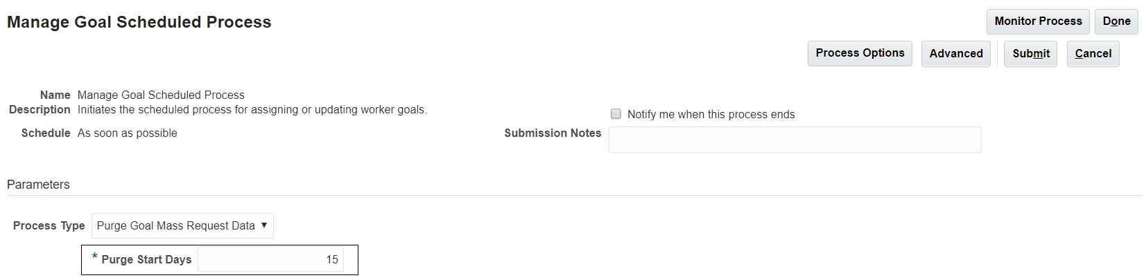Click the required asterisk beside Purge Start Days
Screen dimensions: 1146x280
95,257
